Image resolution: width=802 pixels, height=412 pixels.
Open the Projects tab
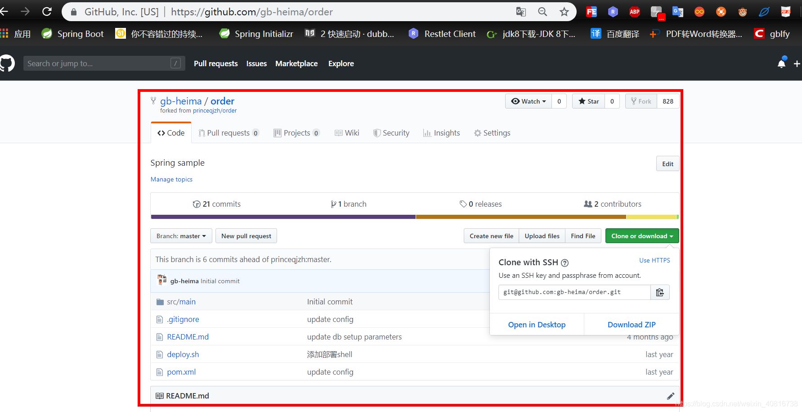[x=297, y=133]
